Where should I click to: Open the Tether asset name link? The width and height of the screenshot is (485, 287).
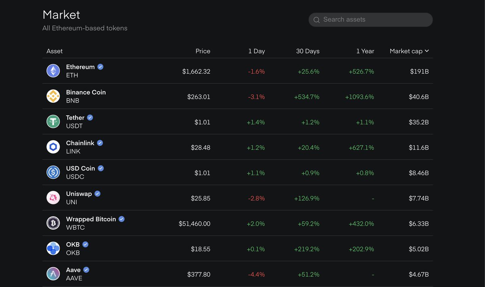coord(75,118)
